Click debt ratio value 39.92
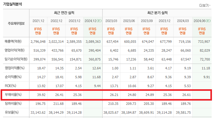Screen dimensions: 215x118 coord(41,95)
